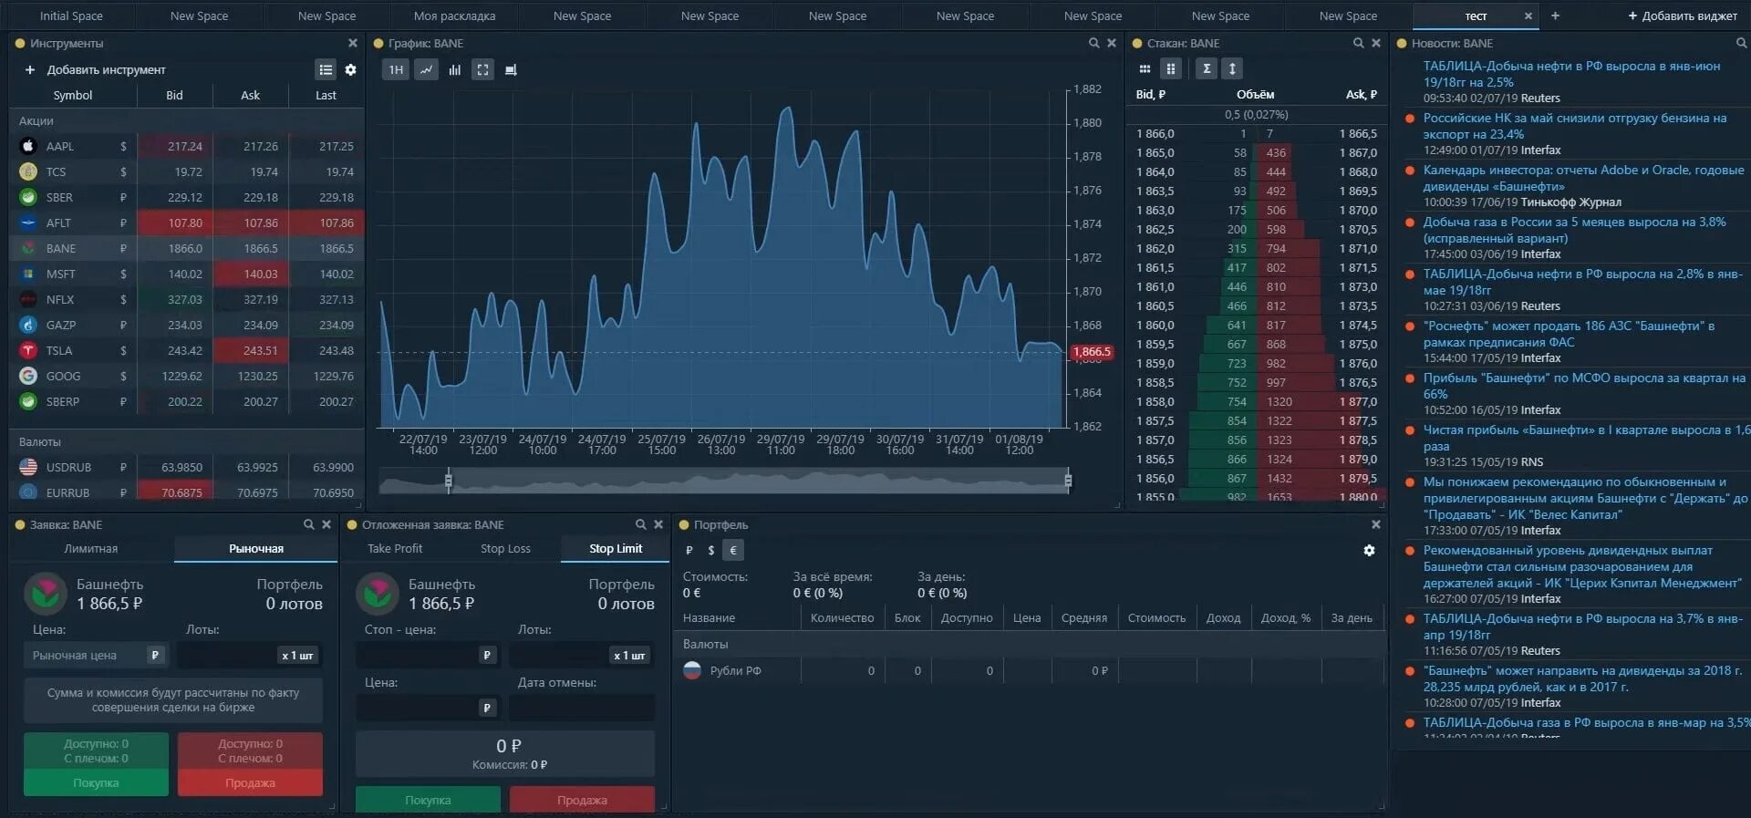Image resolution: width=1751 pixels, height=818 pixels.
Task: Search instrument in the Заявка: BANE widget
Action: pos(308,524)
